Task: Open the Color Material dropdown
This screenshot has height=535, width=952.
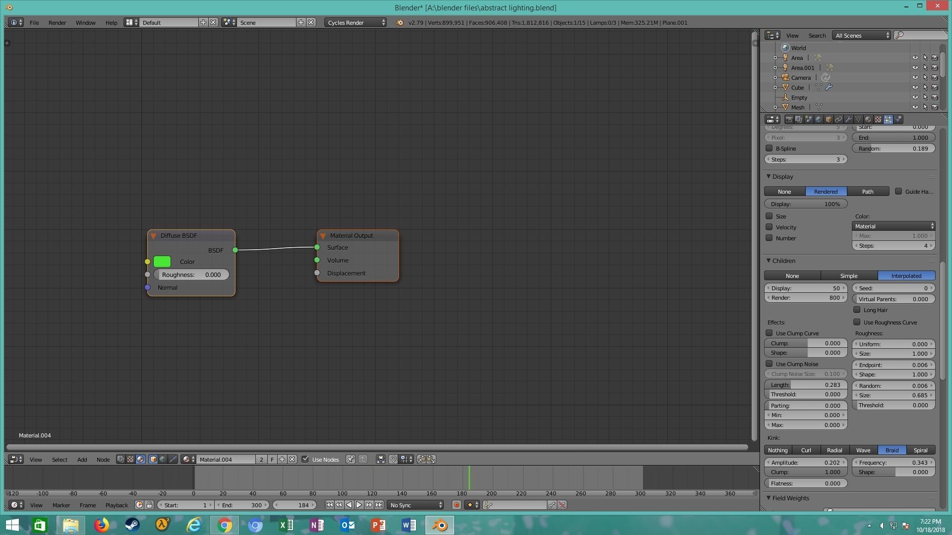Action: pos(893,226)
